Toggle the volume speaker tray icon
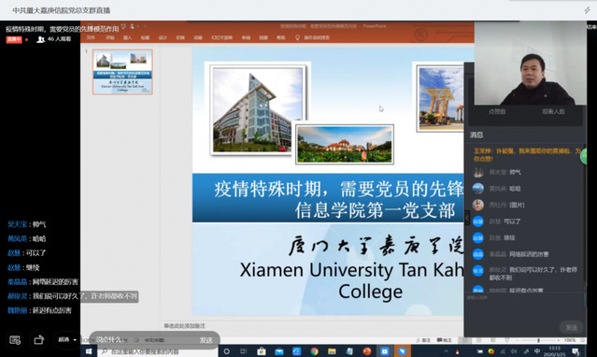Image resolution: width=597 pixels, height=357 pixels. (x=514, y=351)
